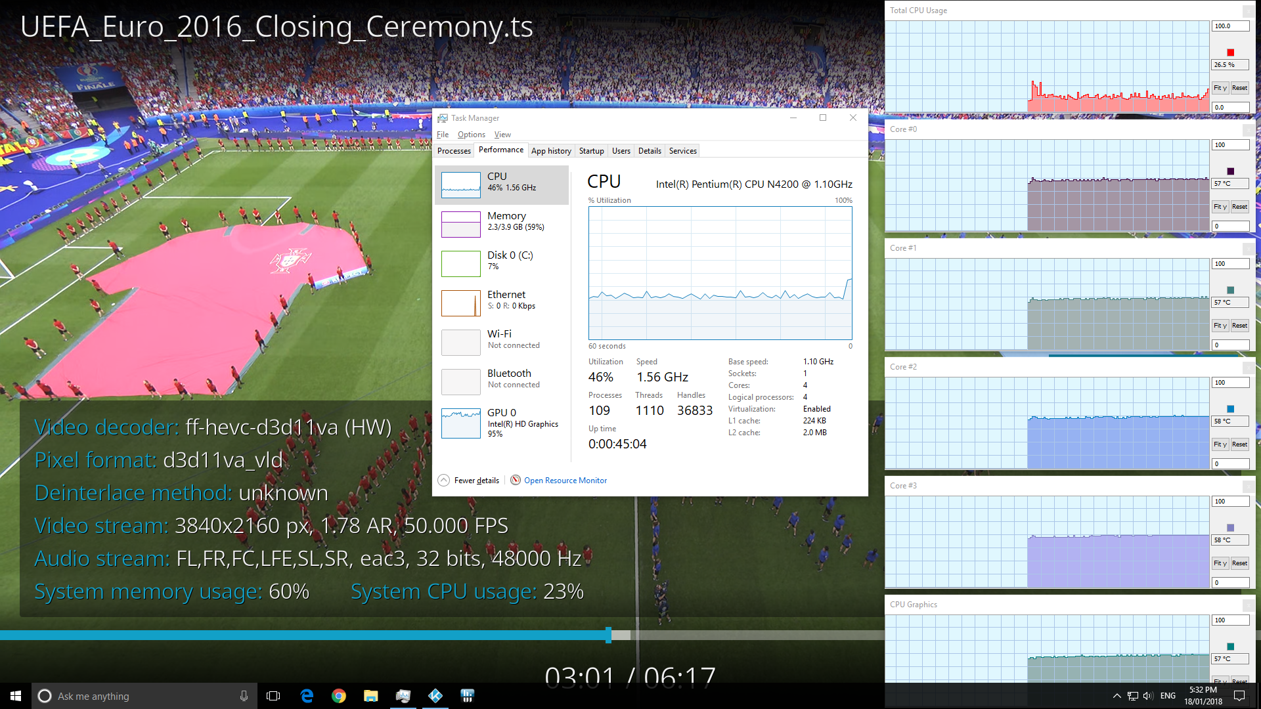This screenshot has width=1261, height=709.
Task: Select the Memory performance entry
Action: pos(502,224)
